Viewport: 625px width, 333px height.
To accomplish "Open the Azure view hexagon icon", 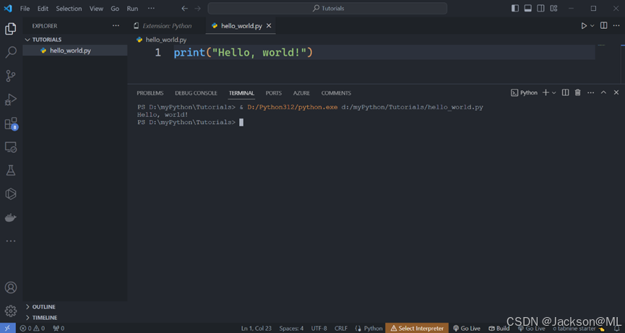I will [x=11, y=194].
